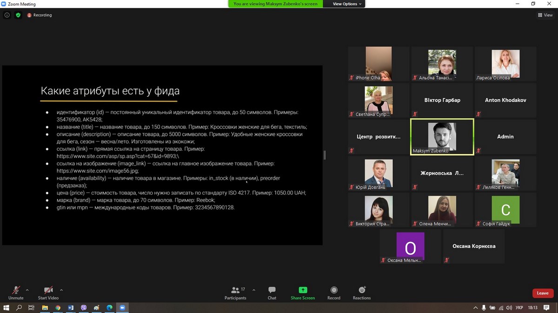
Task: Open the Reactions menu
Action: point(361,293)
